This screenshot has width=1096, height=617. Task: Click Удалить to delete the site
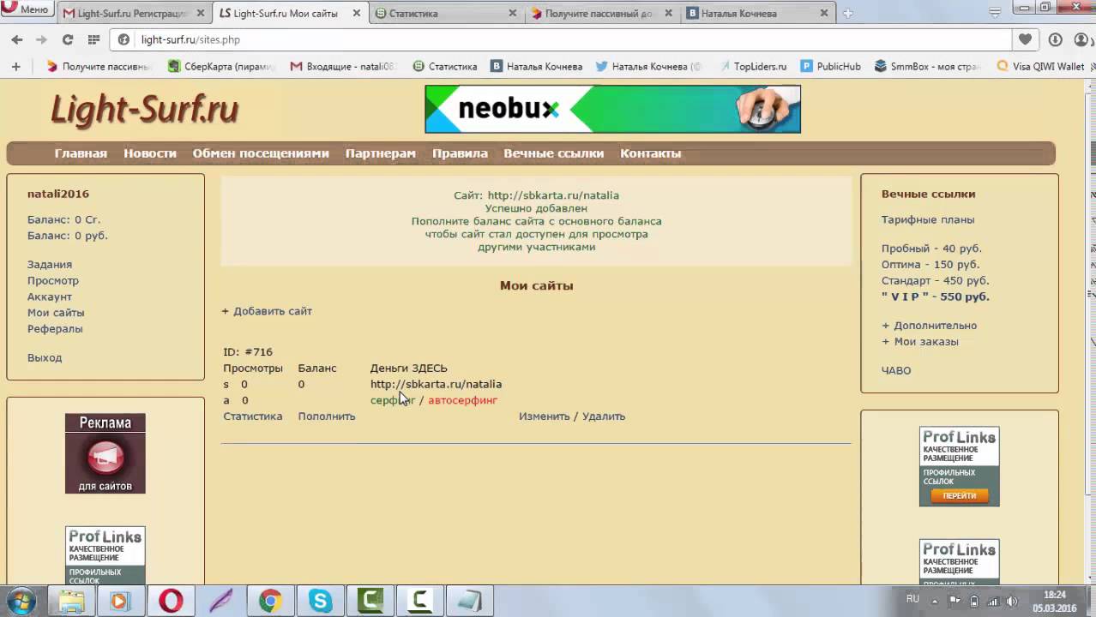pyautogui.click(x=604, y=416)
